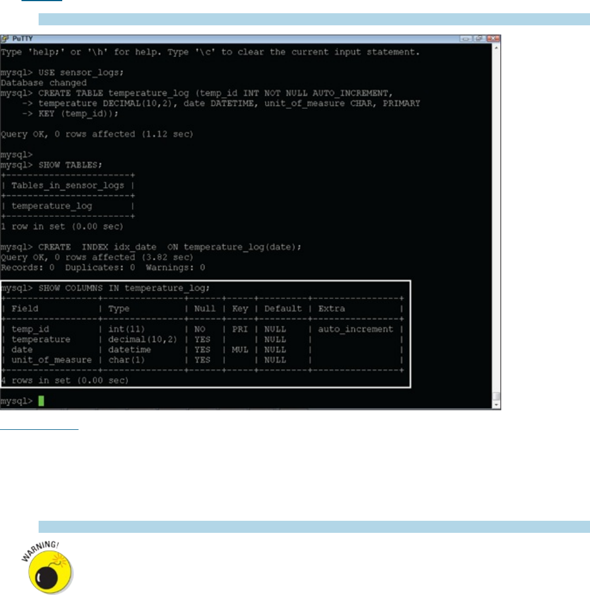Viewport: 590px width, 595px height.
Task: Click the 'datetime' type cell
Action: (130, 349)
